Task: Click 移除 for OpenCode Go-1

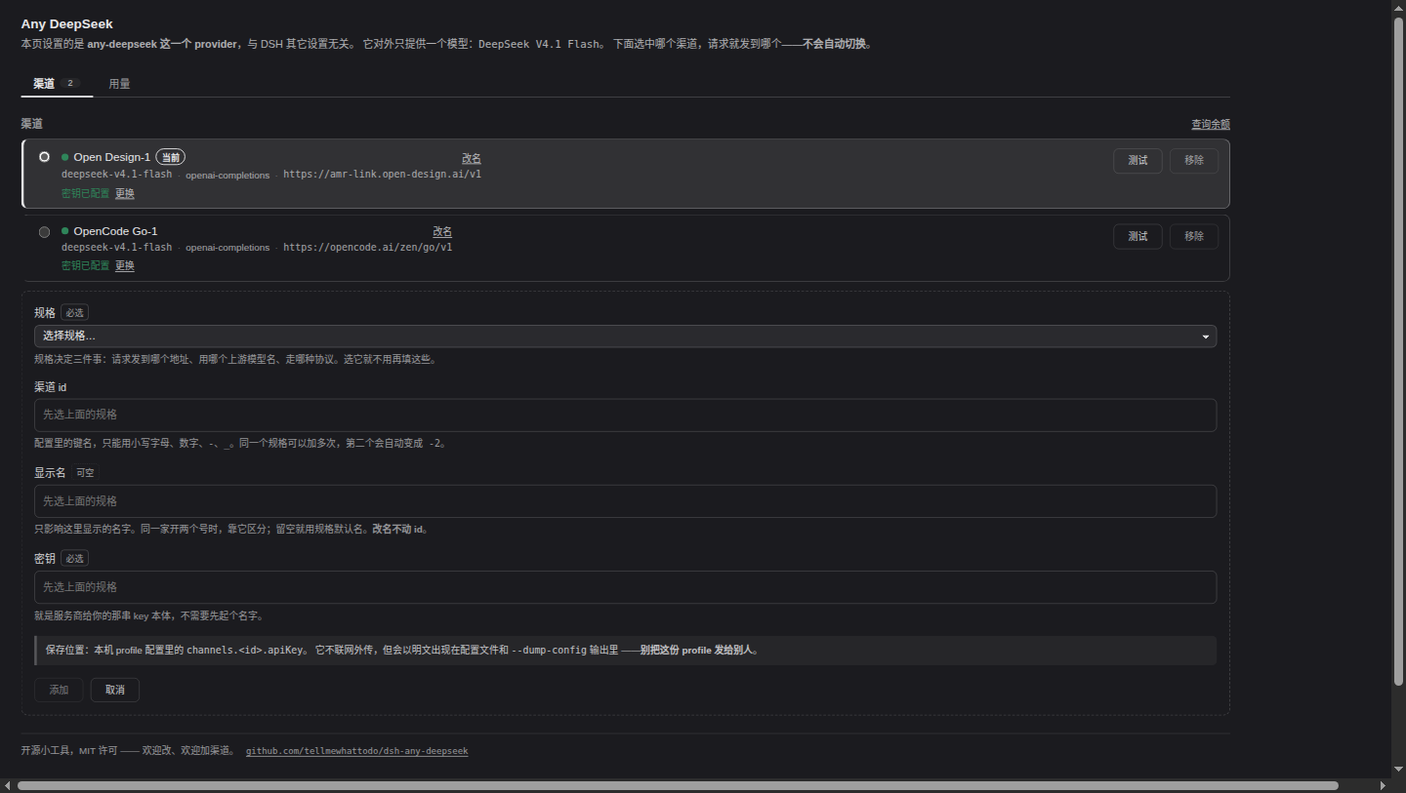Action: (1194, 236)
